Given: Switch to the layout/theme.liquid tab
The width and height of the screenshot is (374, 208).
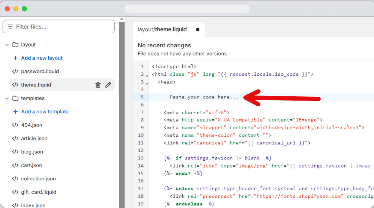Looking at the screenshot, I should (169, 29).
